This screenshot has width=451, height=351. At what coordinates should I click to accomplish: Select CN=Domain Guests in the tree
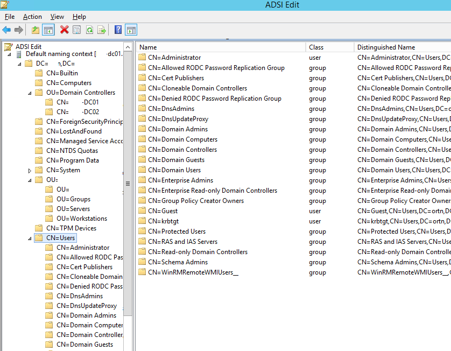[x=84, y=345]
